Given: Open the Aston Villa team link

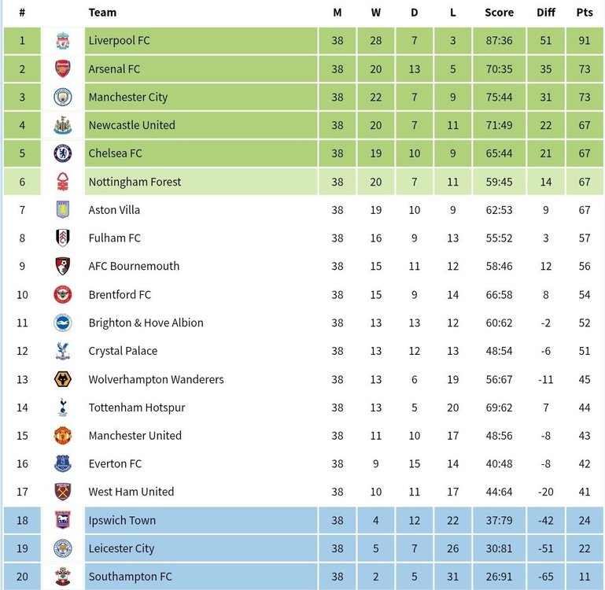Looking at the screenshot, I should [x=114, y=210].
